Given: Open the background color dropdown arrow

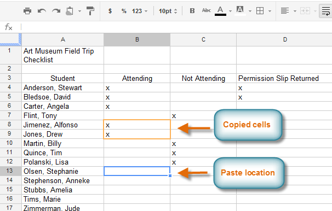Looking at the screenshot, I should pyautogui.click(x=250, y=11).
